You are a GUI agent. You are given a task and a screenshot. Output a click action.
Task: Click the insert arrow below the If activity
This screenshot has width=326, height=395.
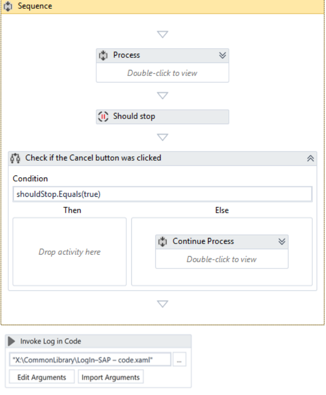[162, 304]
